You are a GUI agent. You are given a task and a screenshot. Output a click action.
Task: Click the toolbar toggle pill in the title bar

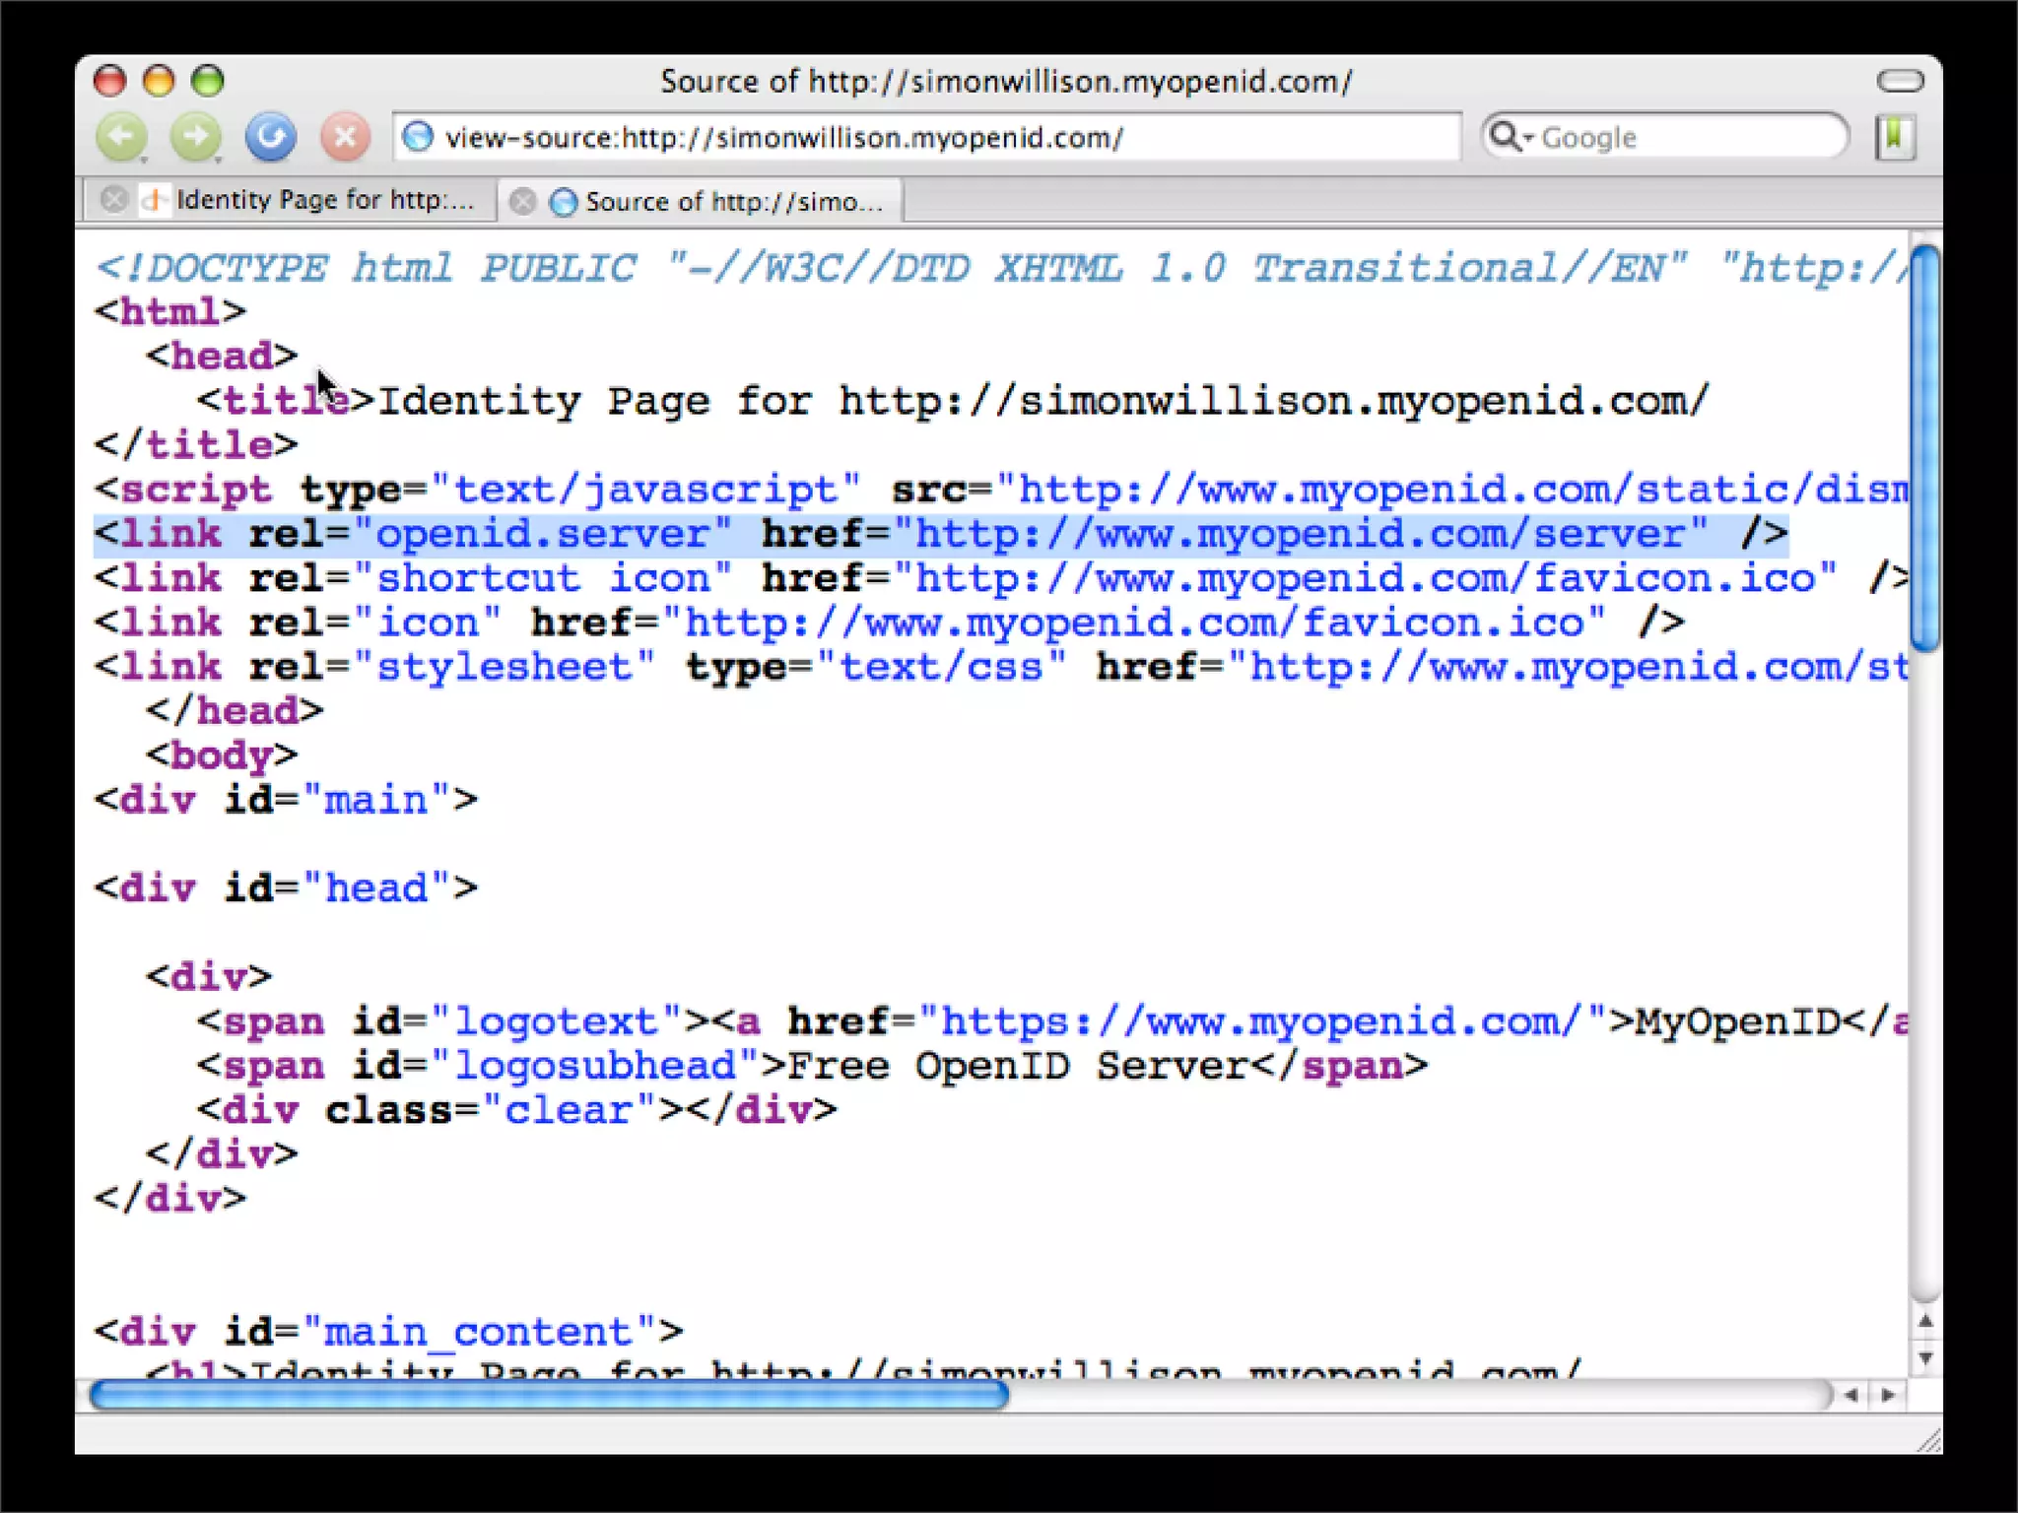point(1900,81)
